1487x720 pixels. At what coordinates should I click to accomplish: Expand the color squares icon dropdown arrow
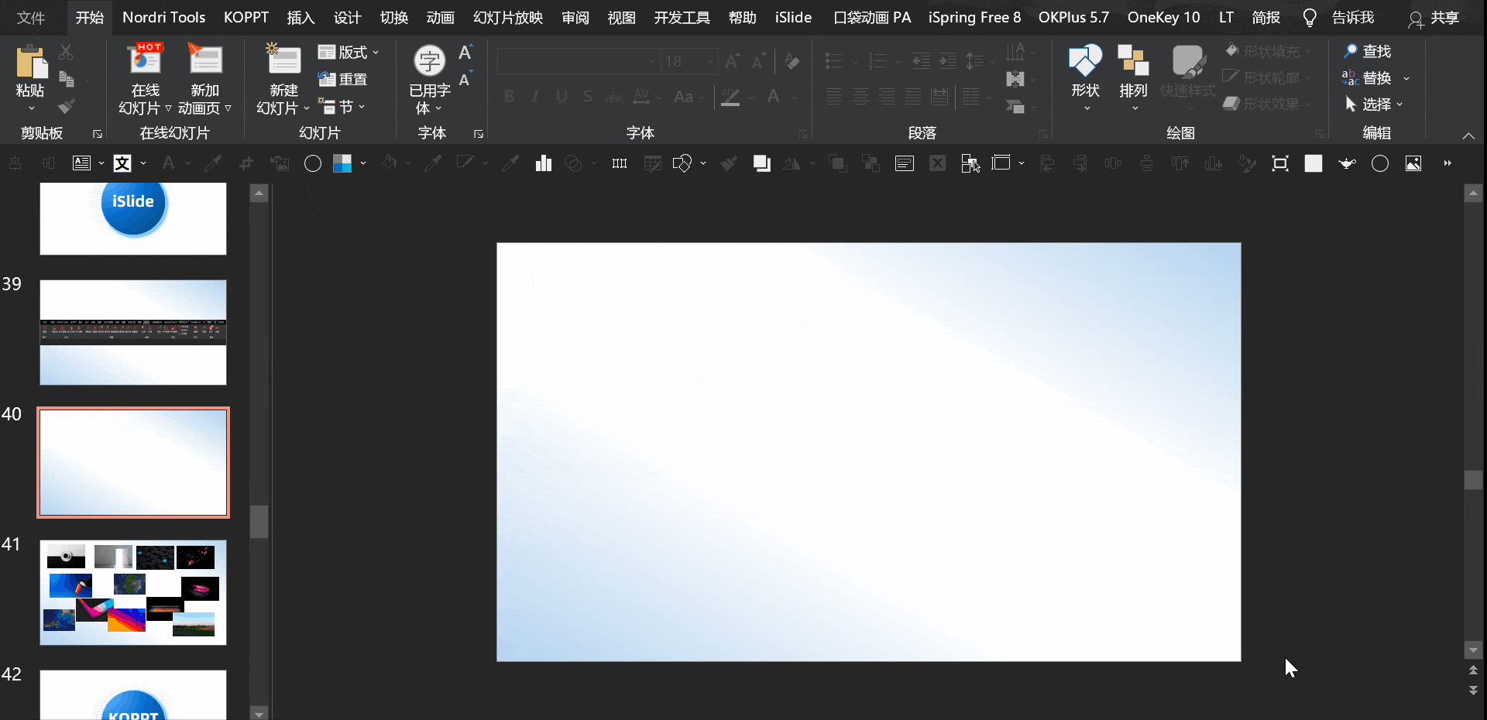point(362,163)
